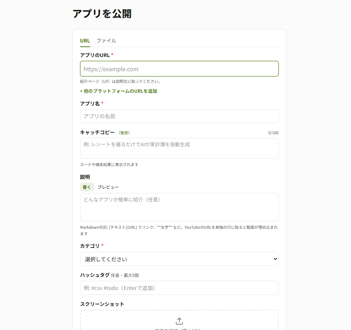Click the アプリを公開 heading

coord(102,14)
